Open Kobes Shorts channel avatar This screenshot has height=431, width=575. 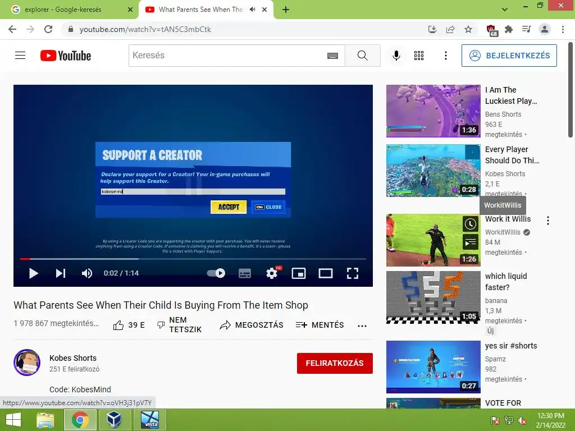tap(27, 363)
